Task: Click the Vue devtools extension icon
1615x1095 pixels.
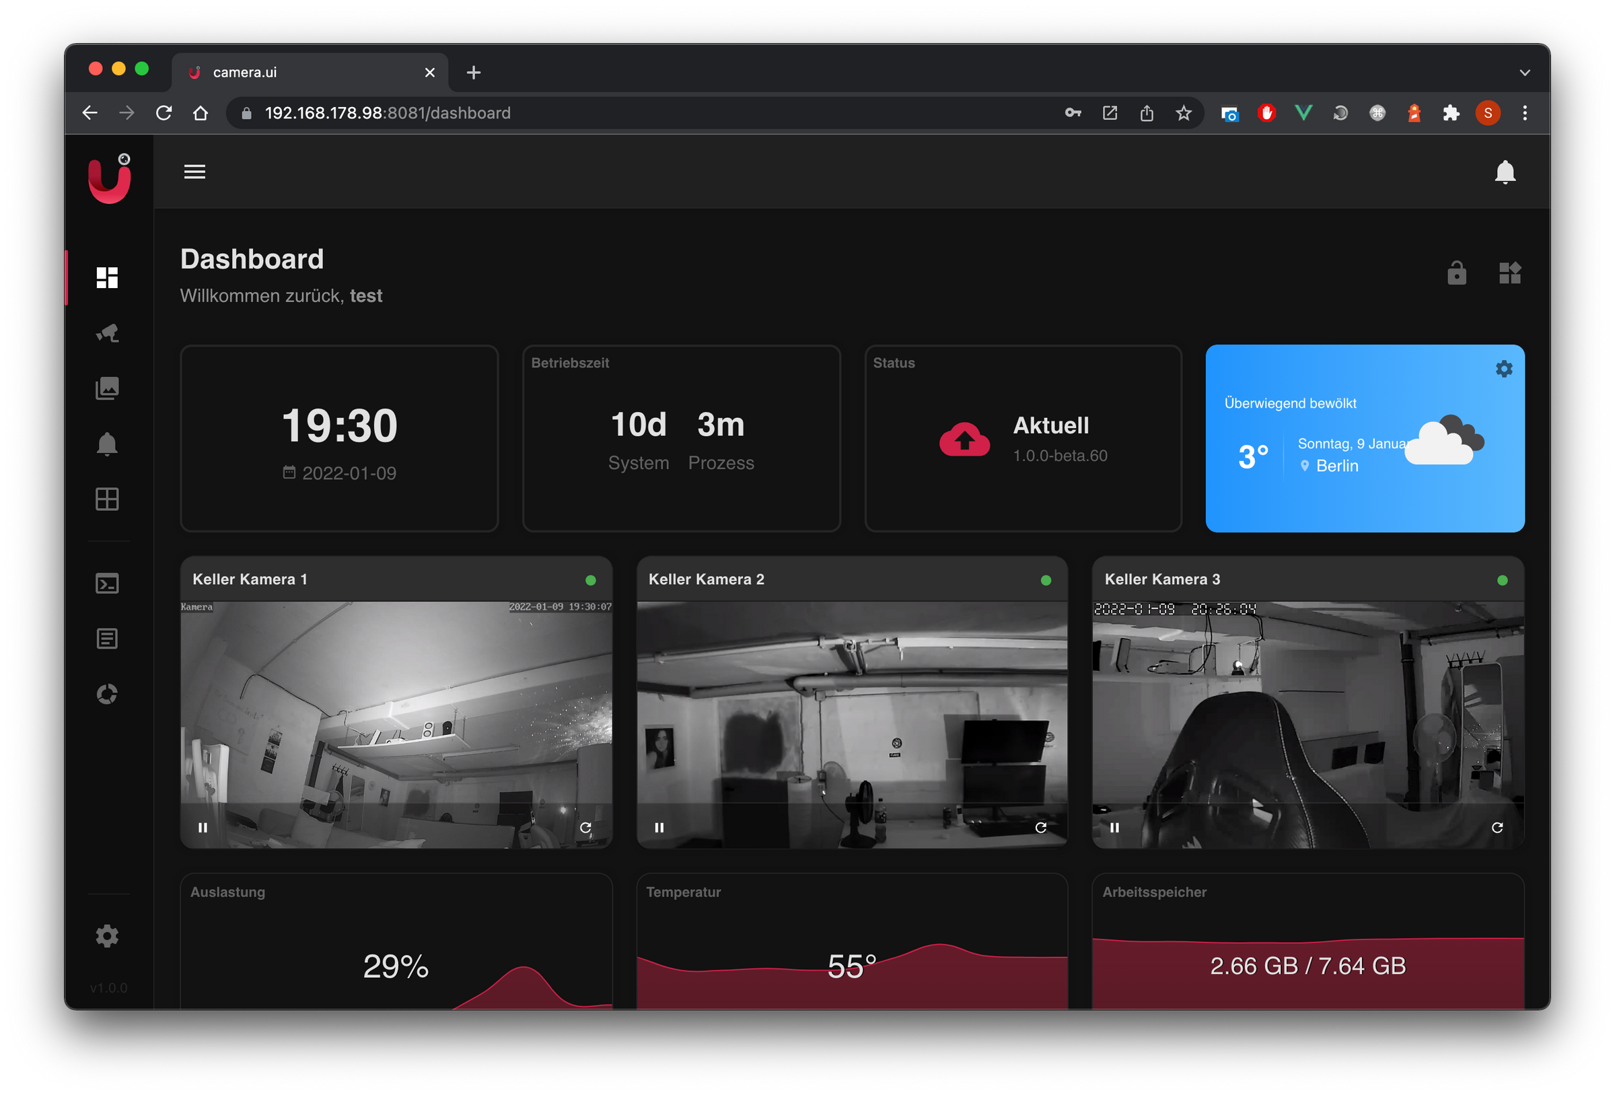Action: (1303, 112)
